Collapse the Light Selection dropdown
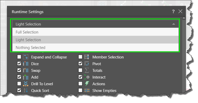 [95, 24]
